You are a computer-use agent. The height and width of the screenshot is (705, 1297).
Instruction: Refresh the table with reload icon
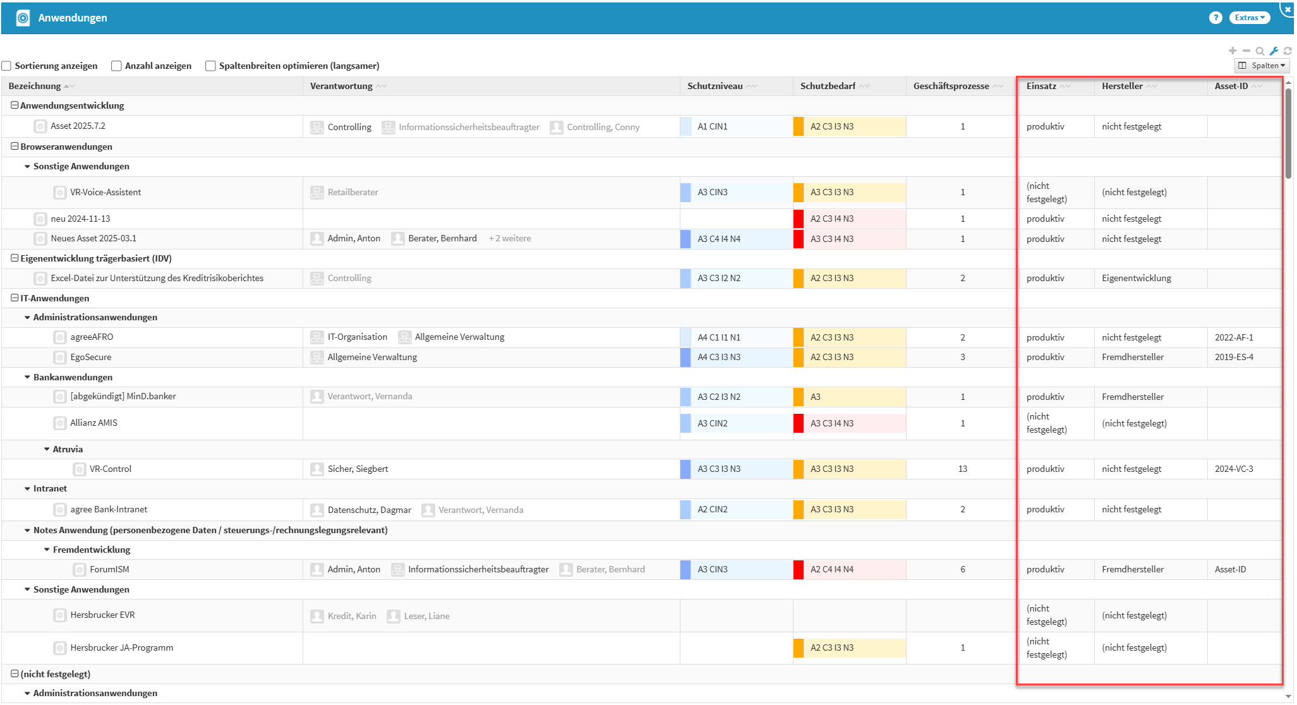1288,51
